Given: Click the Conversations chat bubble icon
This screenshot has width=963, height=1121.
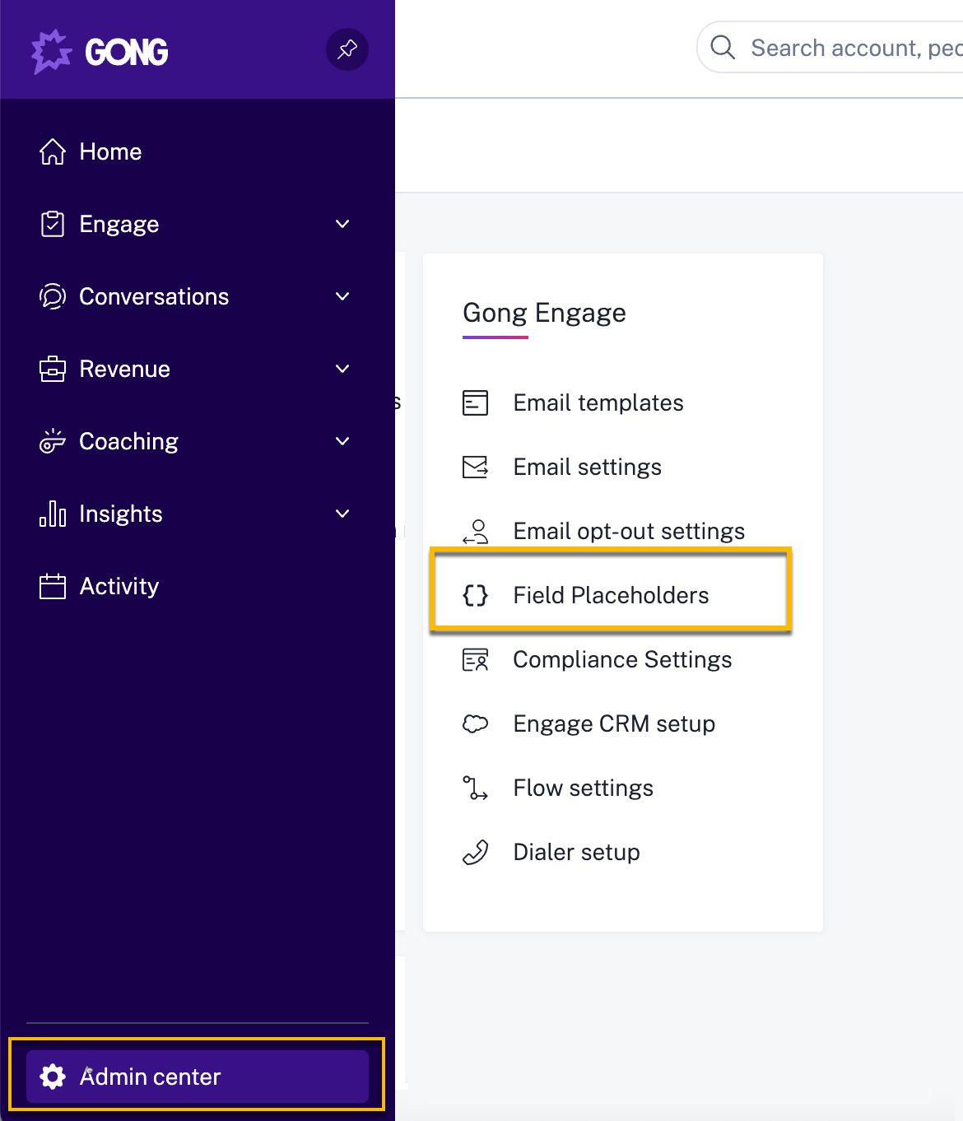Looking at the screenshot, I should click(53, 296).
